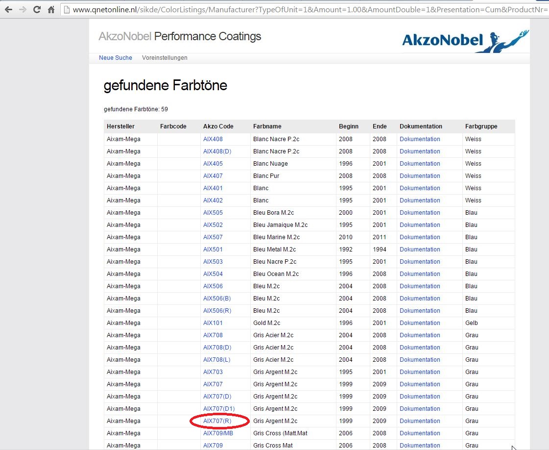Select the 'Blanc Nuage' color name cell

coord(270,164)
